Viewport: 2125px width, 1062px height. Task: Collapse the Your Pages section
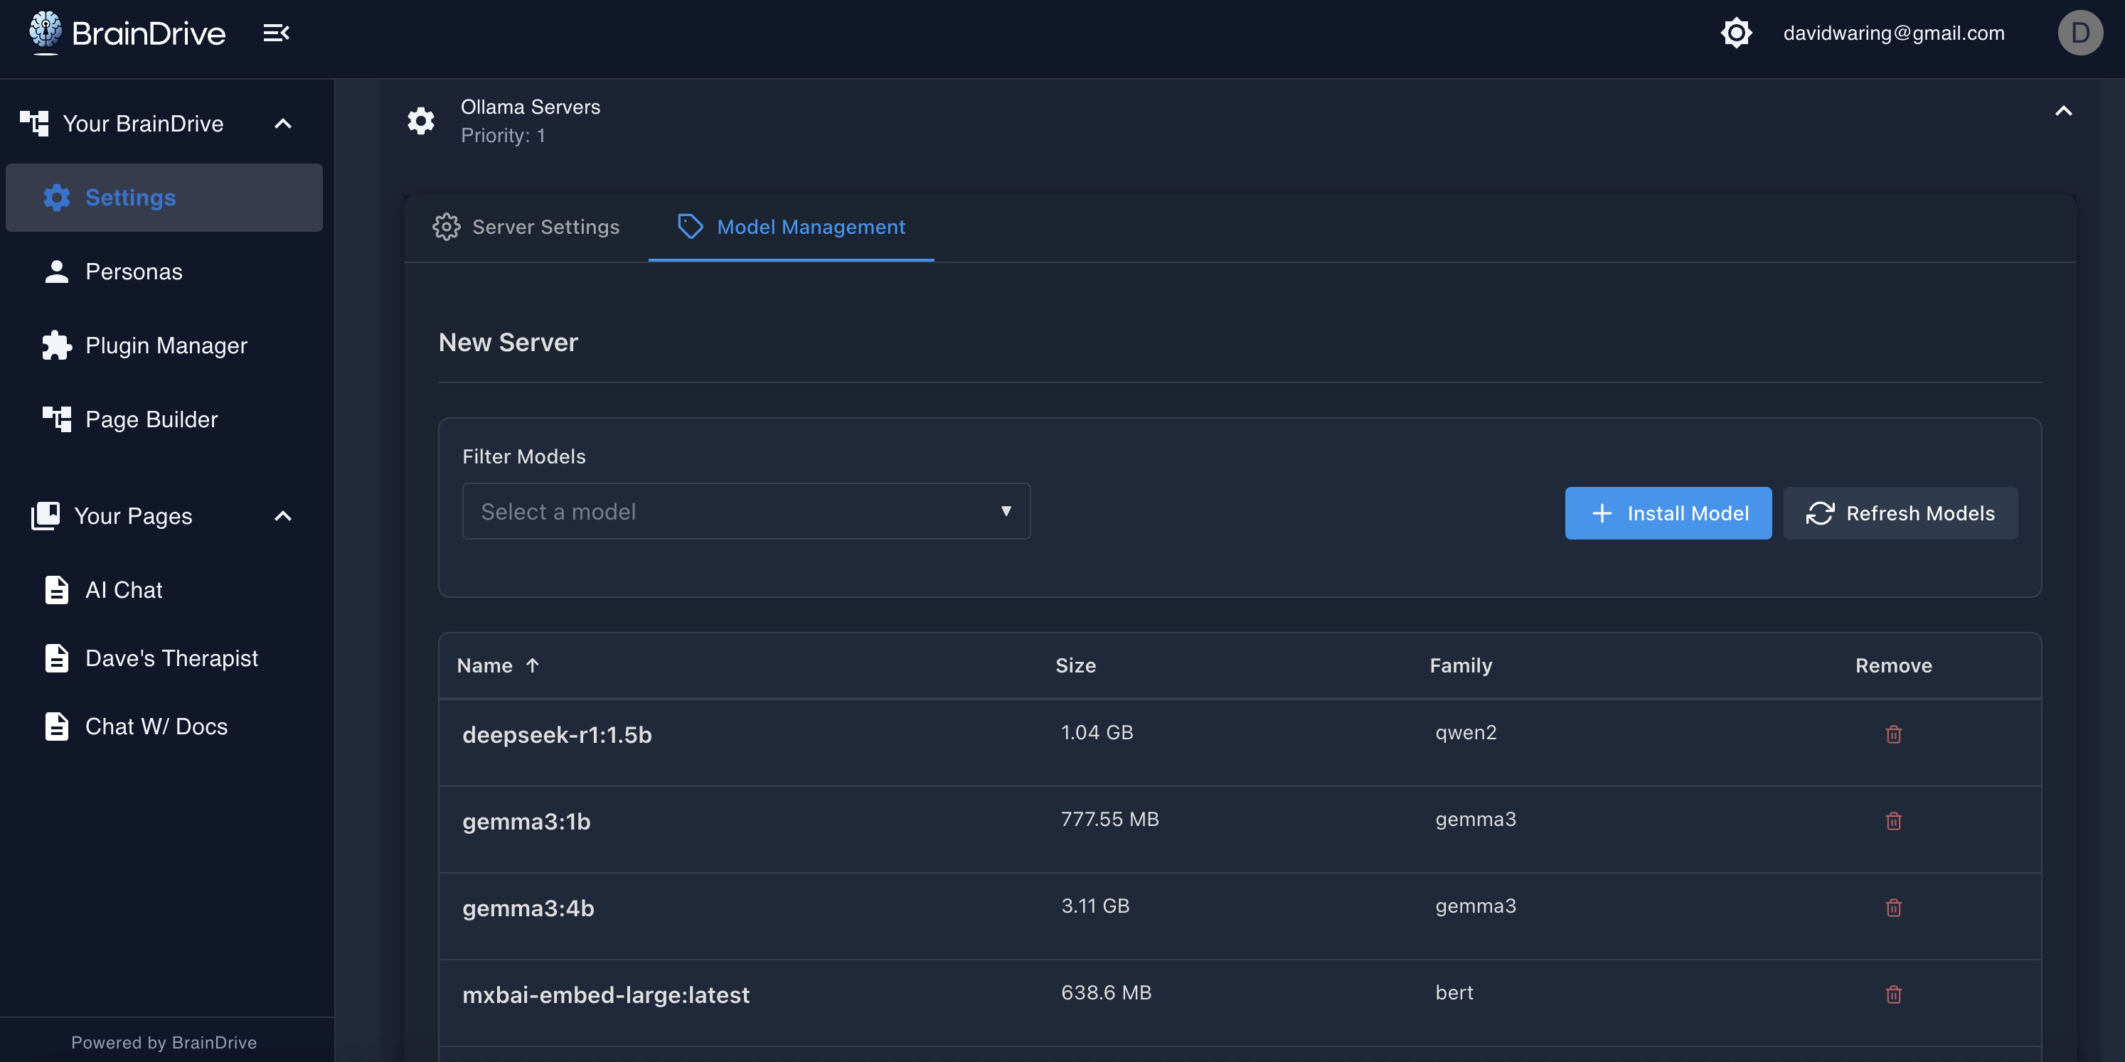point(283,516)
